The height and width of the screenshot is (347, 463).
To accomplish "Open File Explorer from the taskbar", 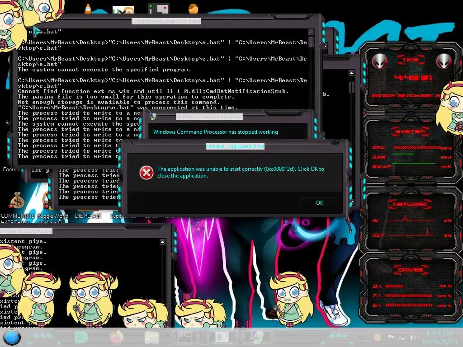I will 152,337.
